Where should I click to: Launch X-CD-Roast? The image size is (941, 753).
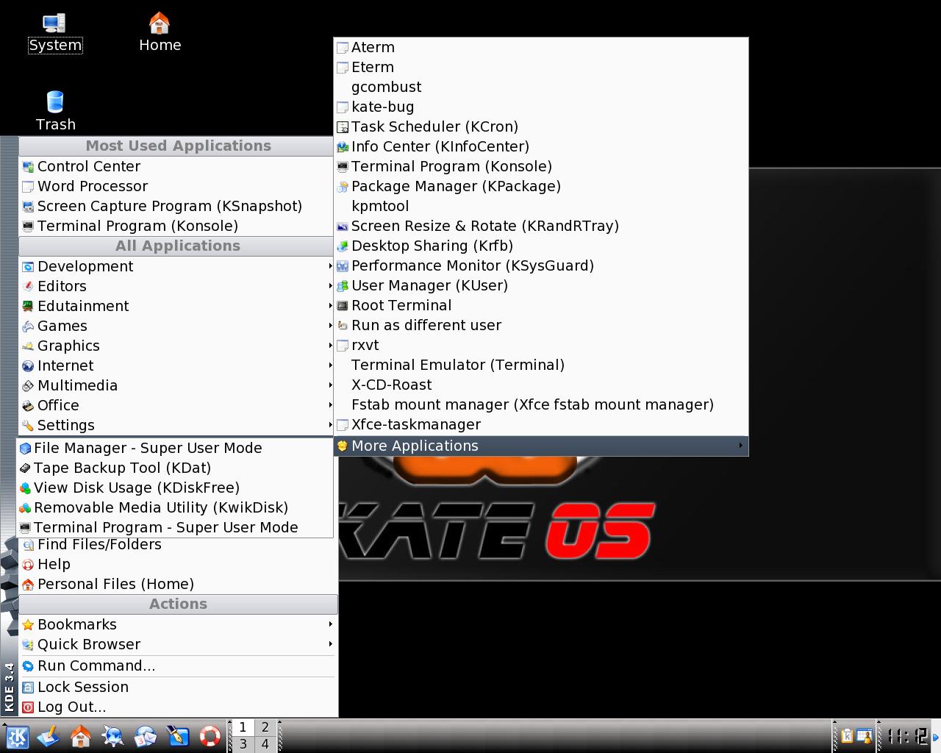point(540,385)
